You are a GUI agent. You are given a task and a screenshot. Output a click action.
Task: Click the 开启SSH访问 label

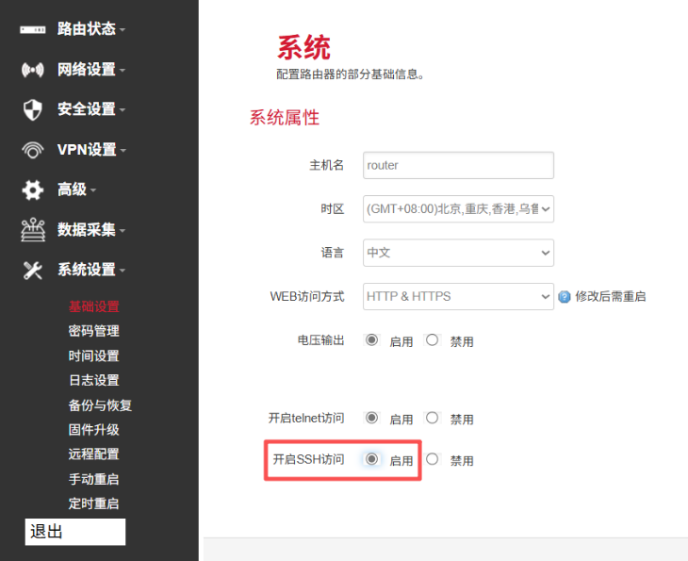(308, 459)
